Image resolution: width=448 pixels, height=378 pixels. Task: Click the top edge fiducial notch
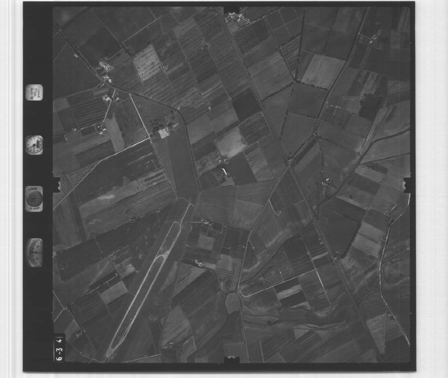(231, 10)
